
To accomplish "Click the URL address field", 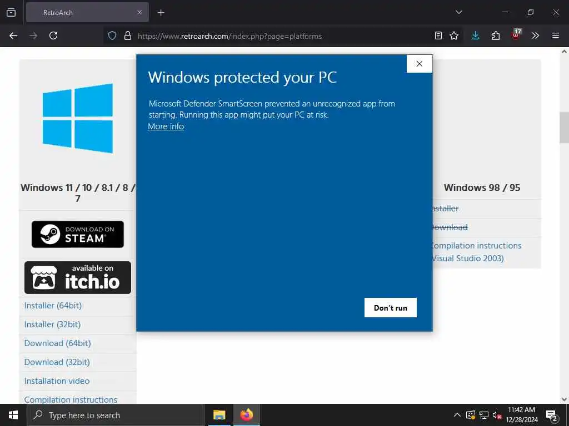I will click(x=283, y=36).
